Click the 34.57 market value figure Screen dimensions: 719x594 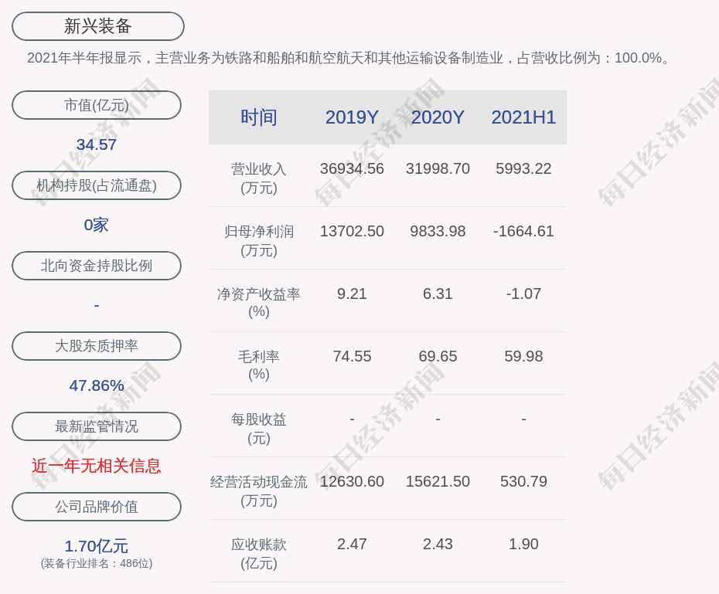97,144
